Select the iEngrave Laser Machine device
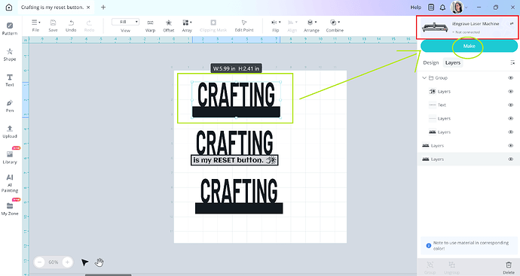The height and width of the screenshot is (276, 520). 467,28
